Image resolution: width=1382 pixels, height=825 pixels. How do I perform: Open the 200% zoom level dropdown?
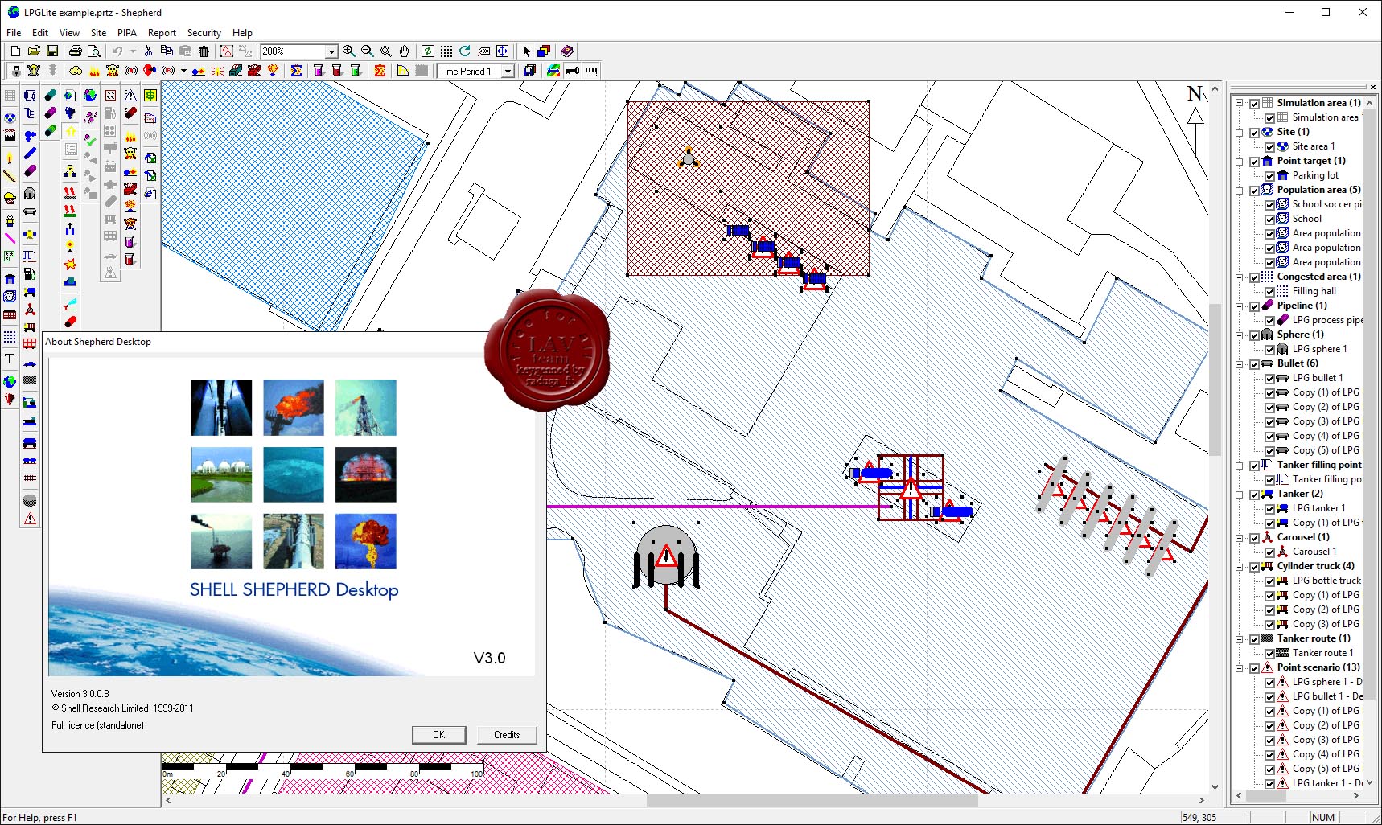[331, 51]
